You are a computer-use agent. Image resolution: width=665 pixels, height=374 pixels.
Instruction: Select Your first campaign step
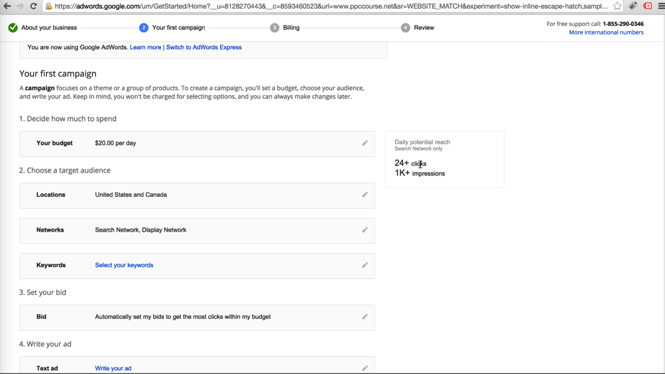tap(178, 27)
